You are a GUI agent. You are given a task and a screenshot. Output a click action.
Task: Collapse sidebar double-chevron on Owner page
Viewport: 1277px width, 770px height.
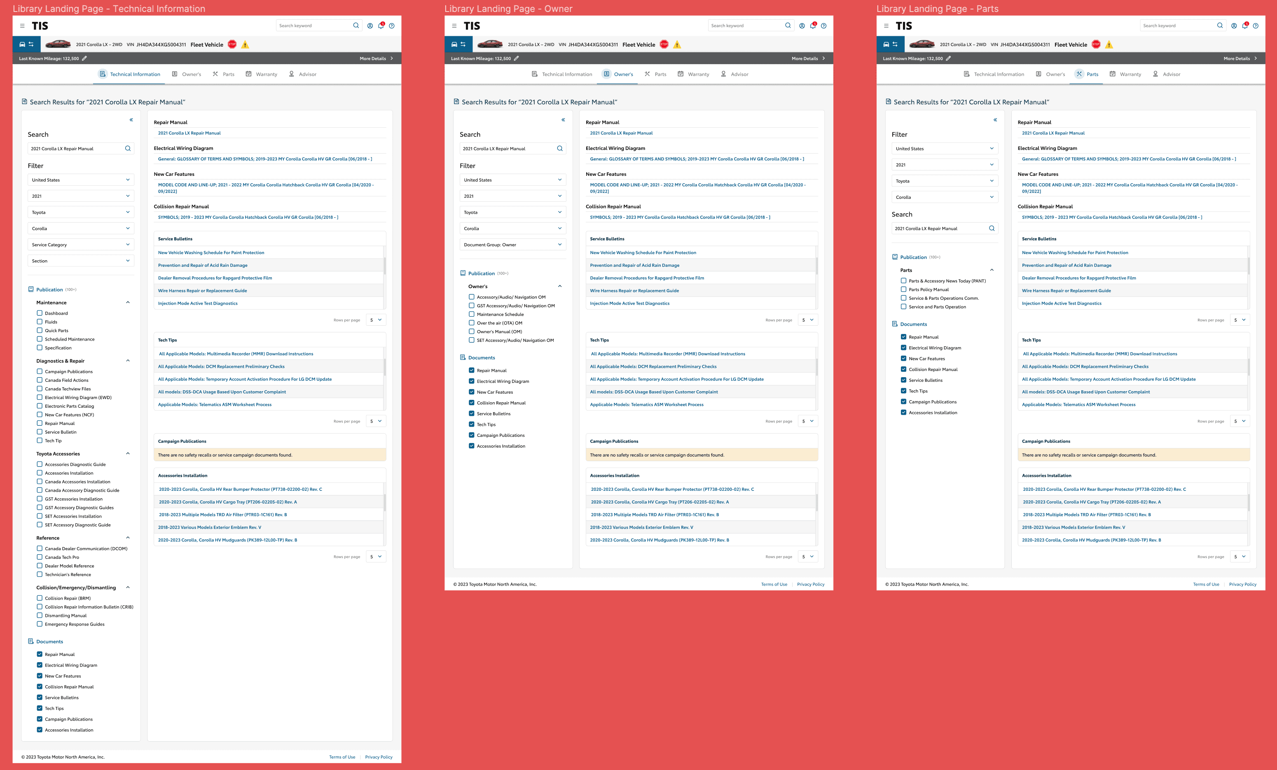tap(563, 120)
